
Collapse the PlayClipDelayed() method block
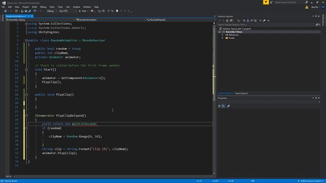coord(26,115)
